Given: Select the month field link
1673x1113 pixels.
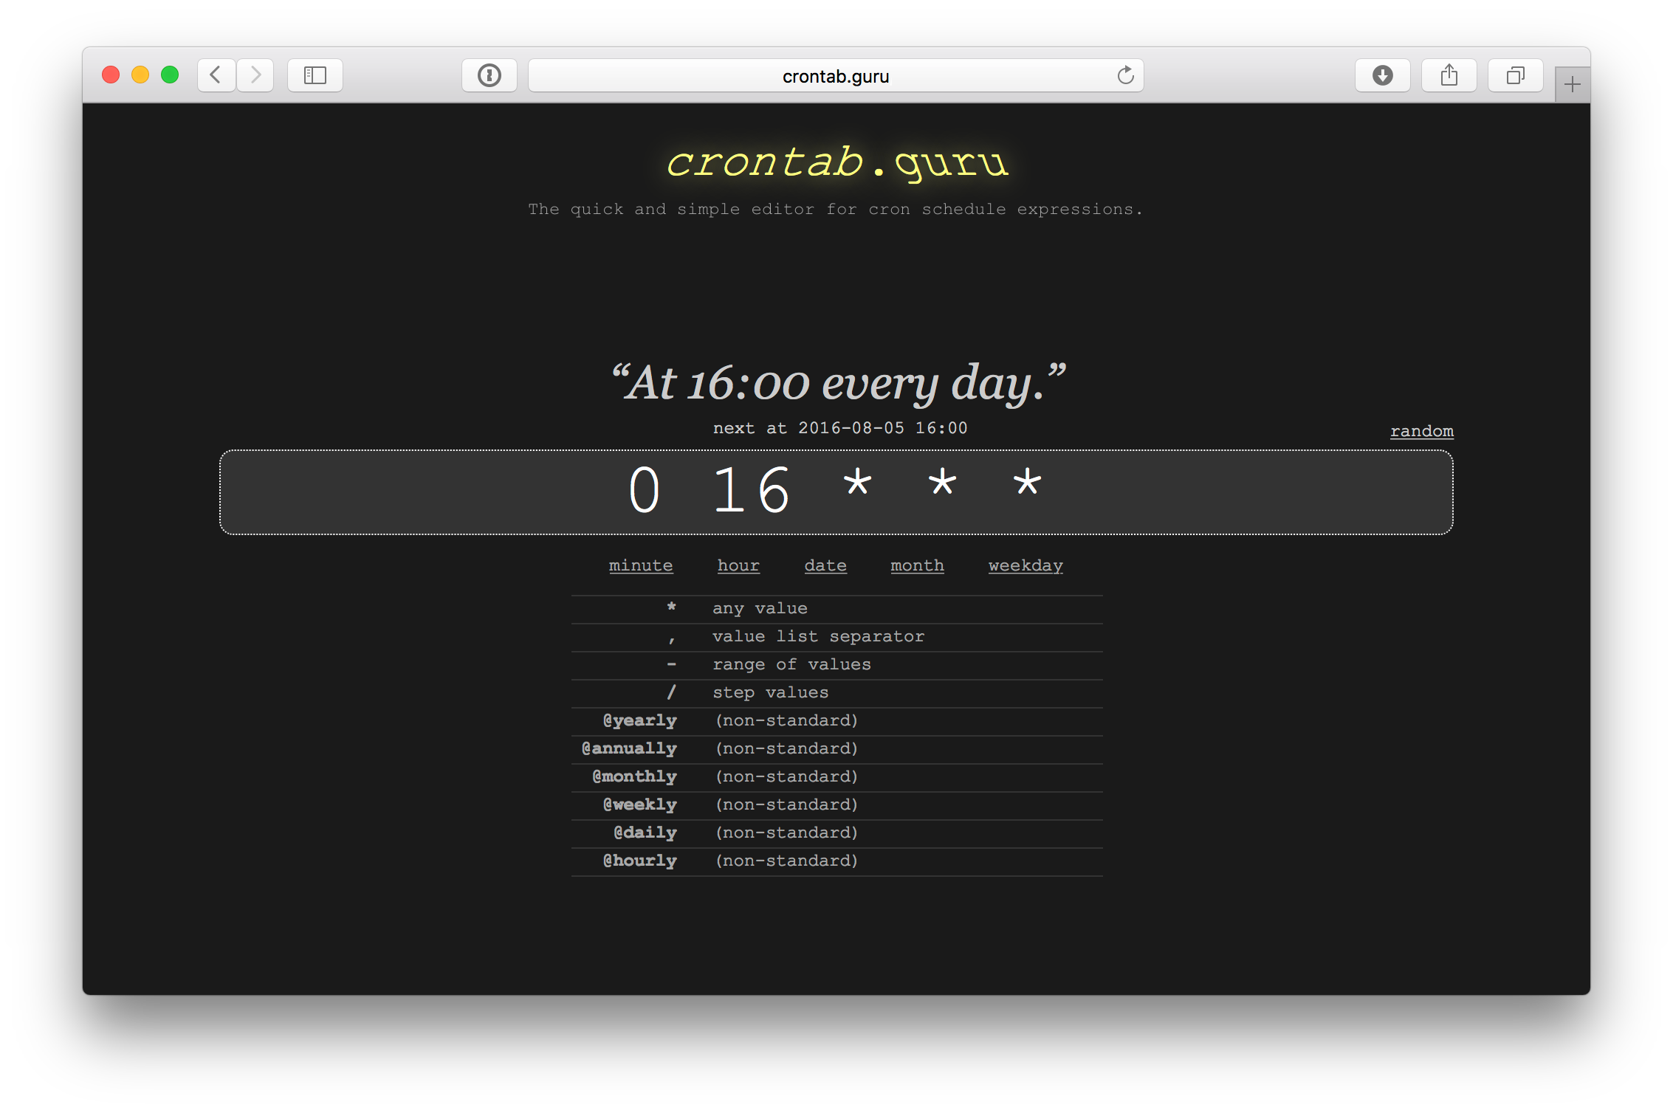Looking at the screenshot, I should 917,565.
